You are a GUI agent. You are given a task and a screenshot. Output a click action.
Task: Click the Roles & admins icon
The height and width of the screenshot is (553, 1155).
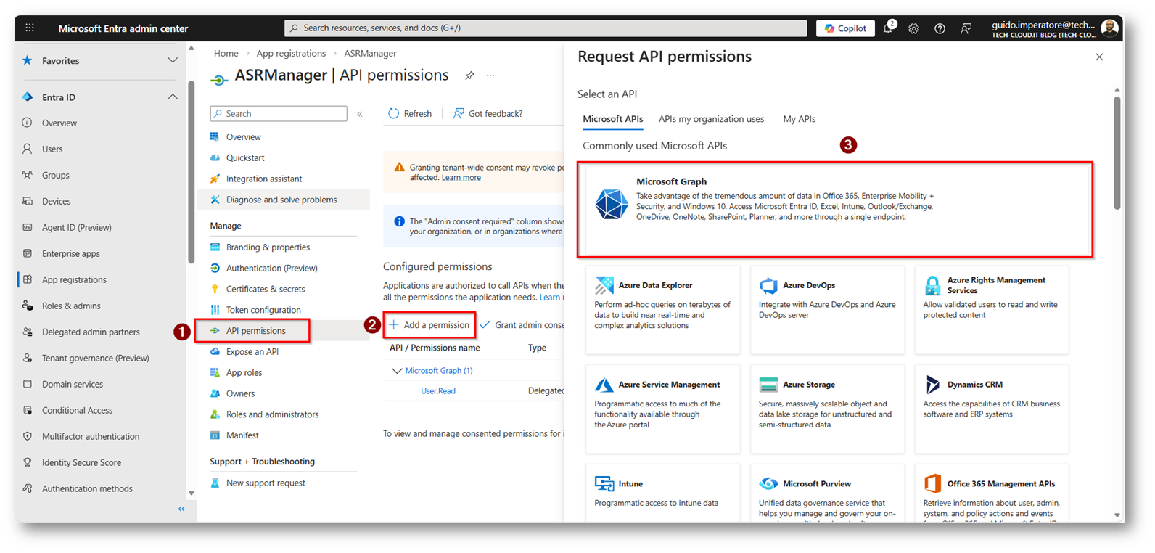(28, 306)
